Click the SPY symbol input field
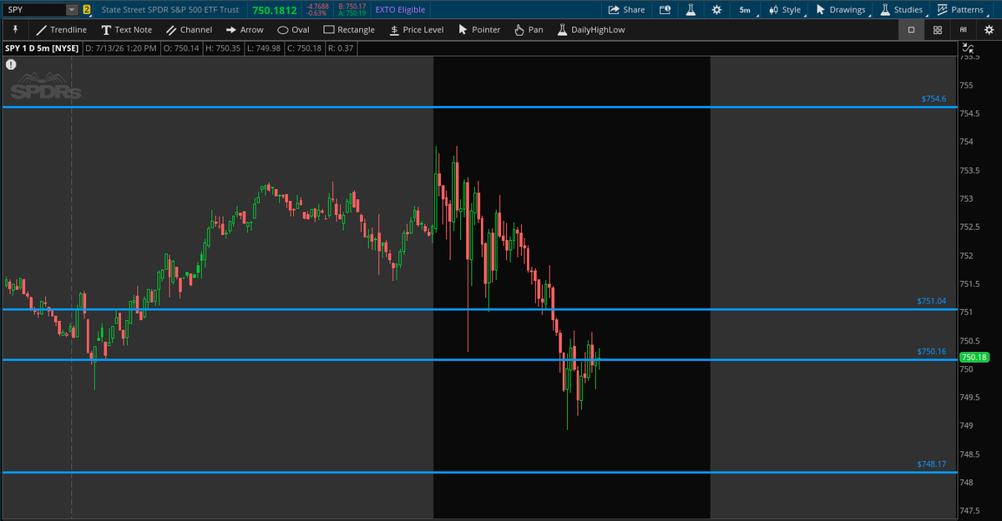This screenshot has width=1002, height=521. [34, 10]
